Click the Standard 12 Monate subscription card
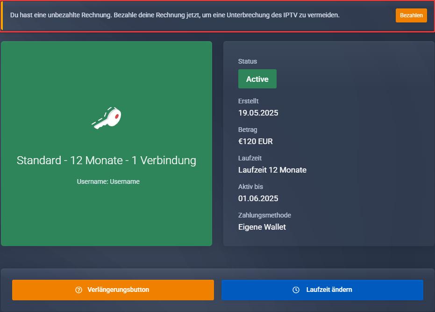This screenshot has width=435, height=312. click(106, 143)
